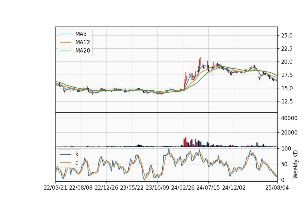Click the MA12 legend label
The height and width of the screenshot is (221, 308).
click(82, 42)
